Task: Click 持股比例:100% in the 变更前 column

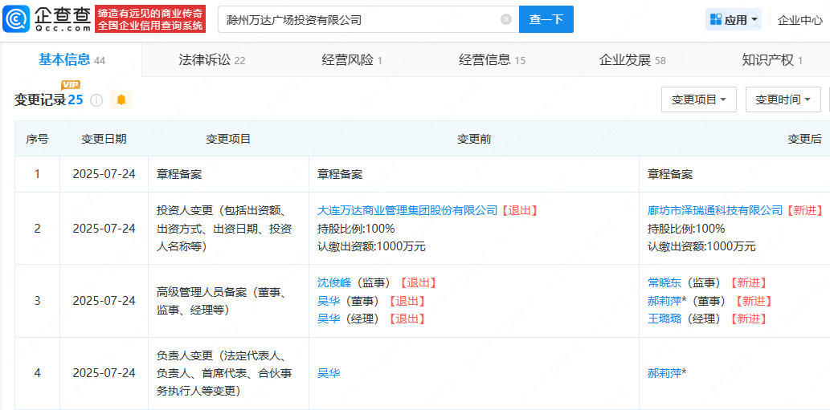Action: (x=356, y=229)
